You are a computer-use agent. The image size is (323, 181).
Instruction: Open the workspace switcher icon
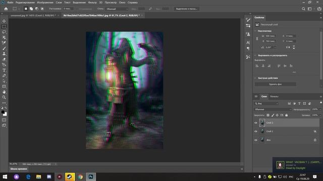tap(310, 9)
